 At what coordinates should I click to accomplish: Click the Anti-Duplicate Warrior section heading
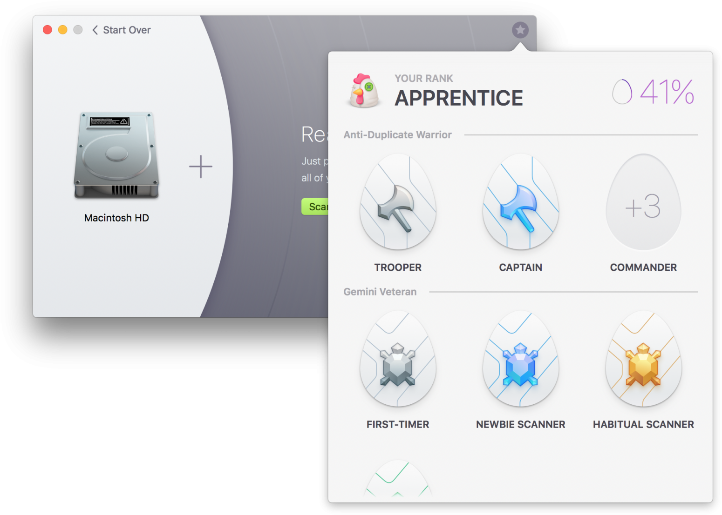click(x=397, y=135)
